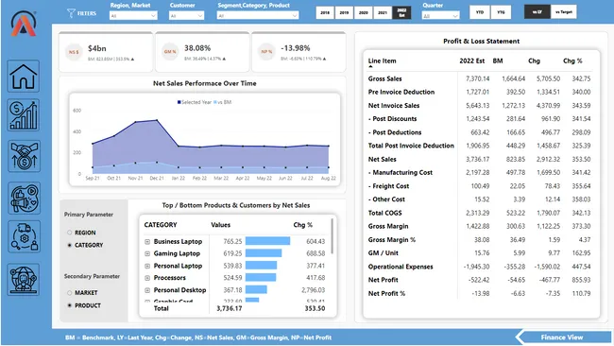Open the Home page icon

point(24,76)
